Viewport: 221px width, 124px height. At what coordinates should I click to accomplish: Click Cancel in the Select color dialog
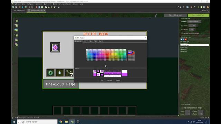coord(109,80)
